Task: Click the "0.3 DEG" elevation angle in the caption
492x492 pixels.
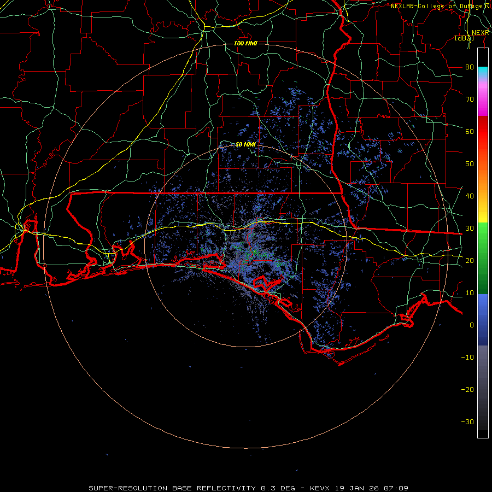Action: click(x=278, y=488)
